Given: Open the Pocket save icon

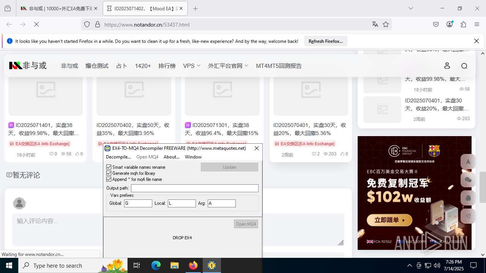Looking at the screenshot, I should (436, 24).
